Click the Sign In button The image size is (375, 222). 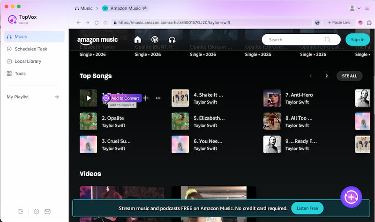tap(358, 40)
